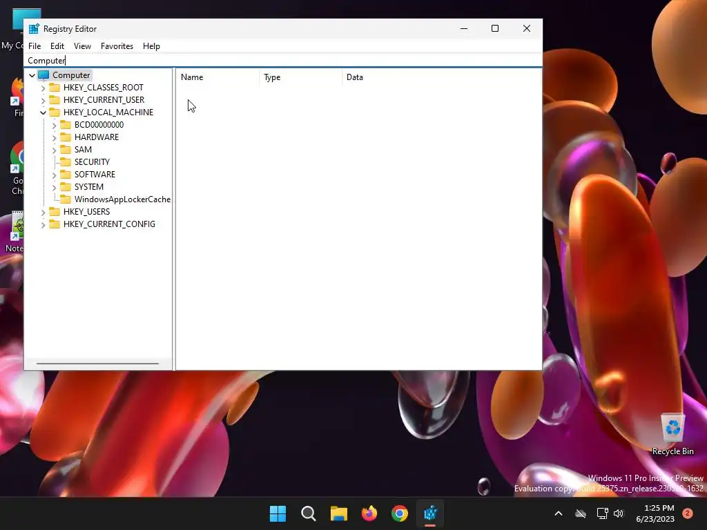The height and width of the screenshot is (530, 707).
Task: Open the volume speaker tray icon
Action: (x=619, y=513)
